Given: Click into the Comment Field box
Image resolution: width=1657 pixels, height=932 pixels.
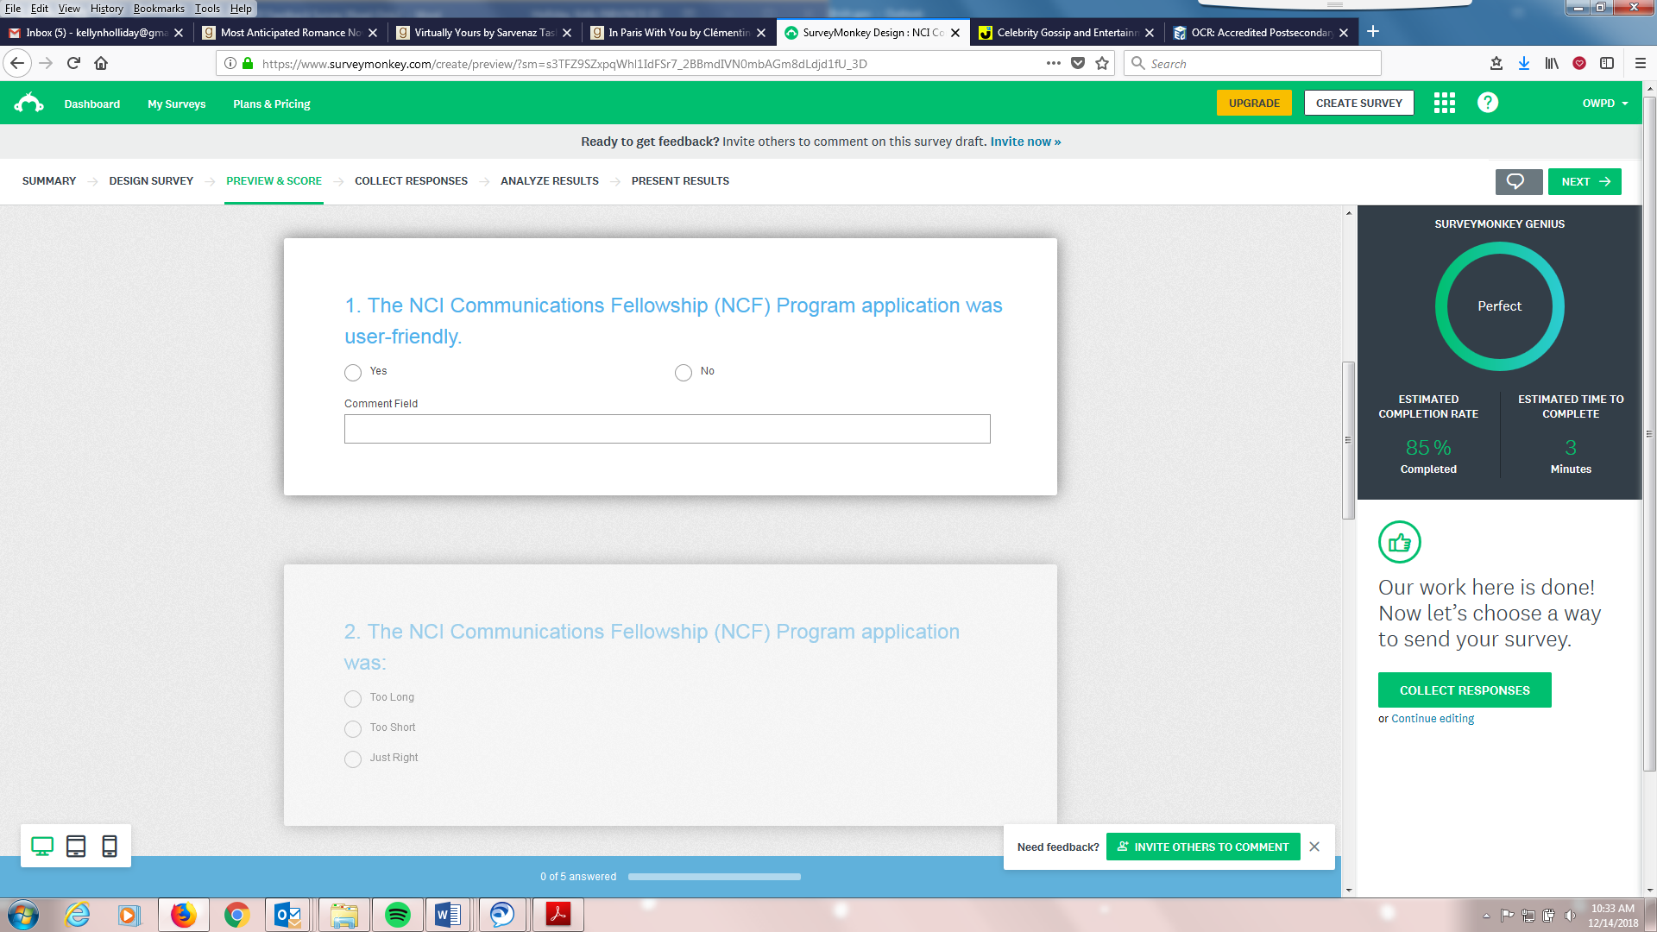Looking at the screenshot, I should tap(666, 429).
